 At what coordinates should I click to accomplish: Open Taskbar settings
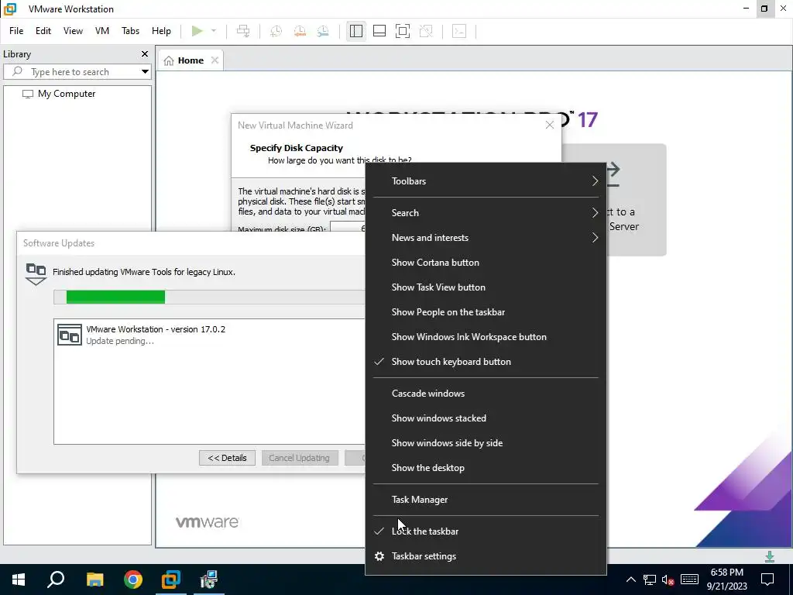coord(486,556)
